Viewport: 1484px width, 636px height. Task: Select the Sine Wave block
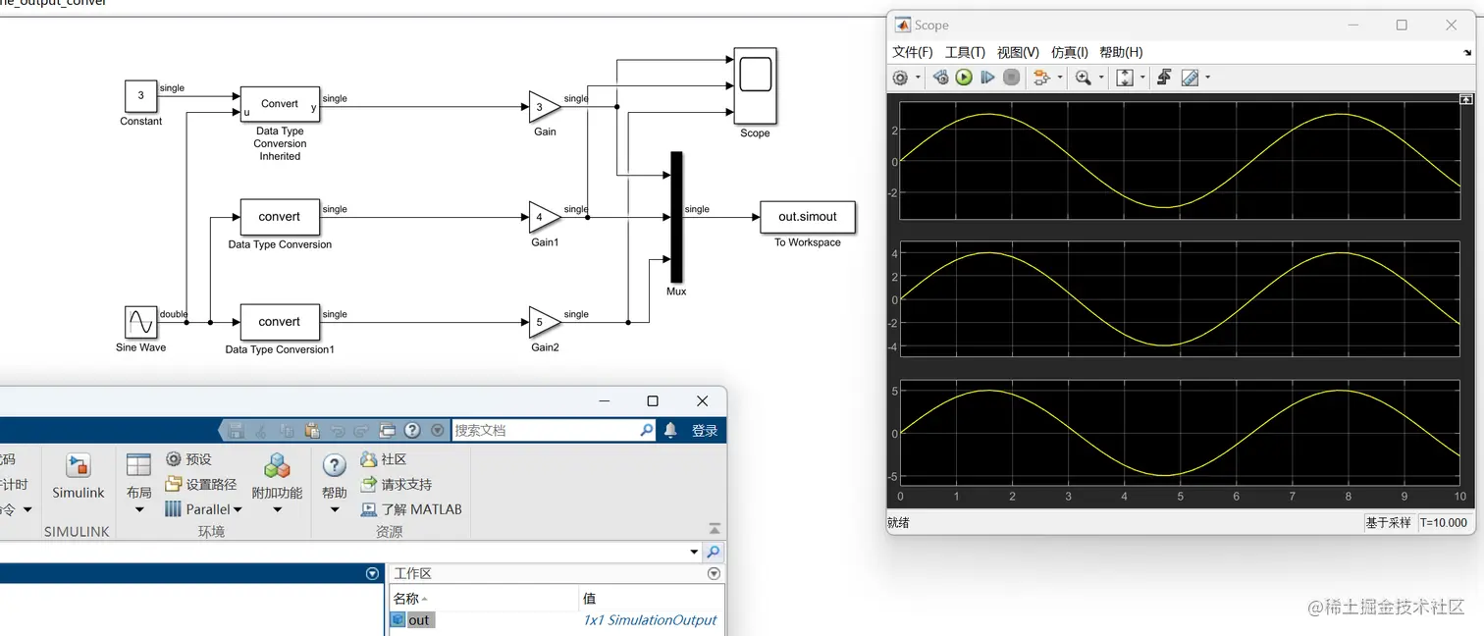(140, 322)
